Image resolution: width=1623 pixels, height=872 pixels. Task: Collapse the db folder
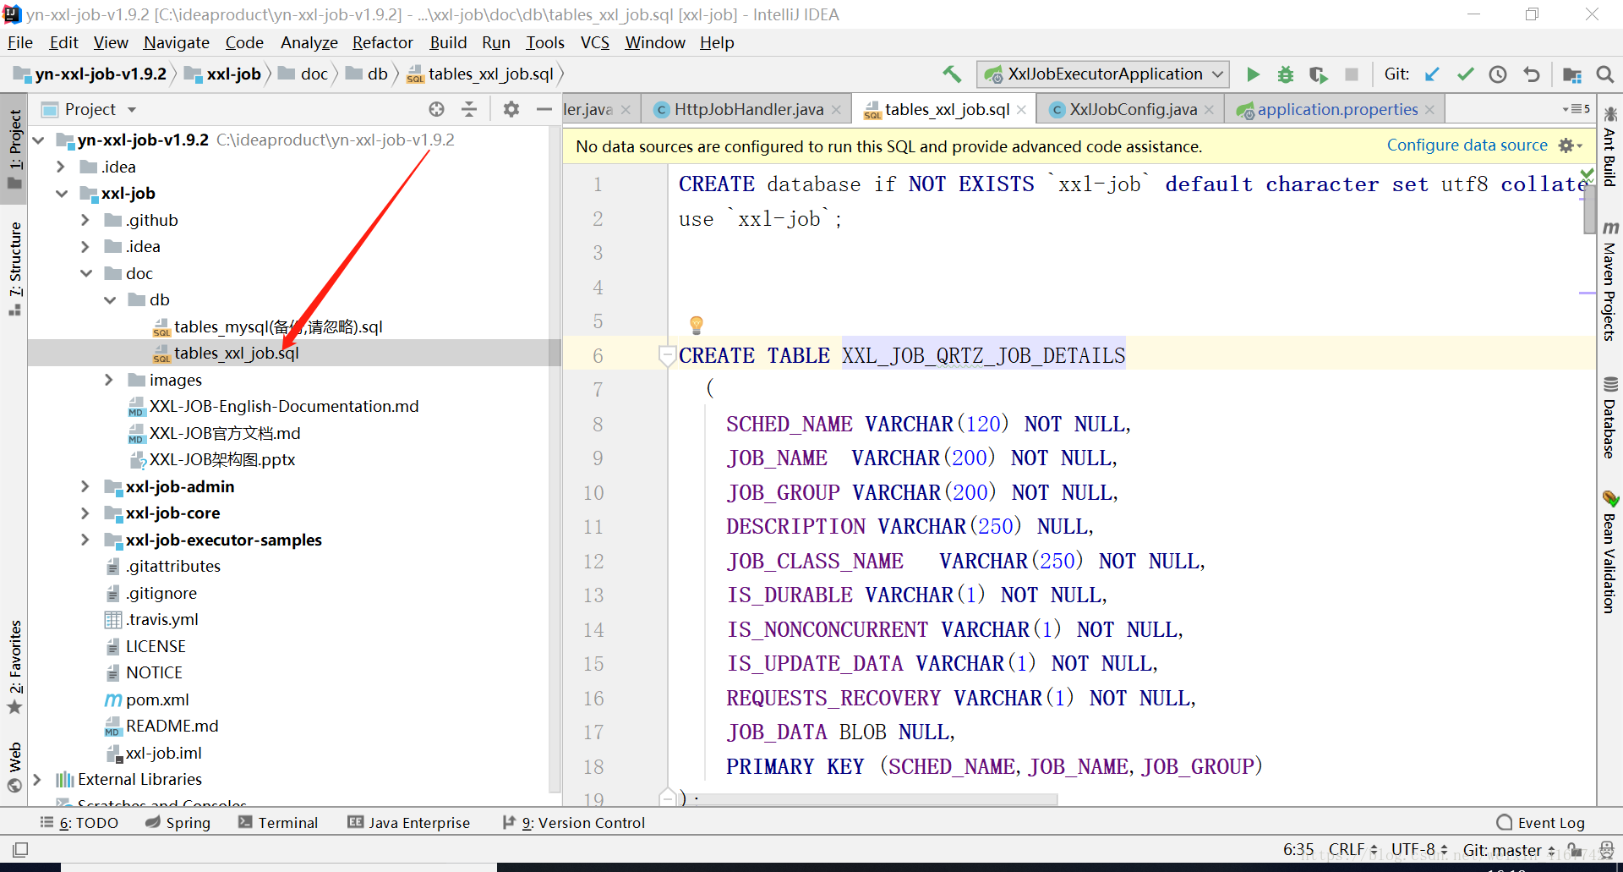(110, 300)
